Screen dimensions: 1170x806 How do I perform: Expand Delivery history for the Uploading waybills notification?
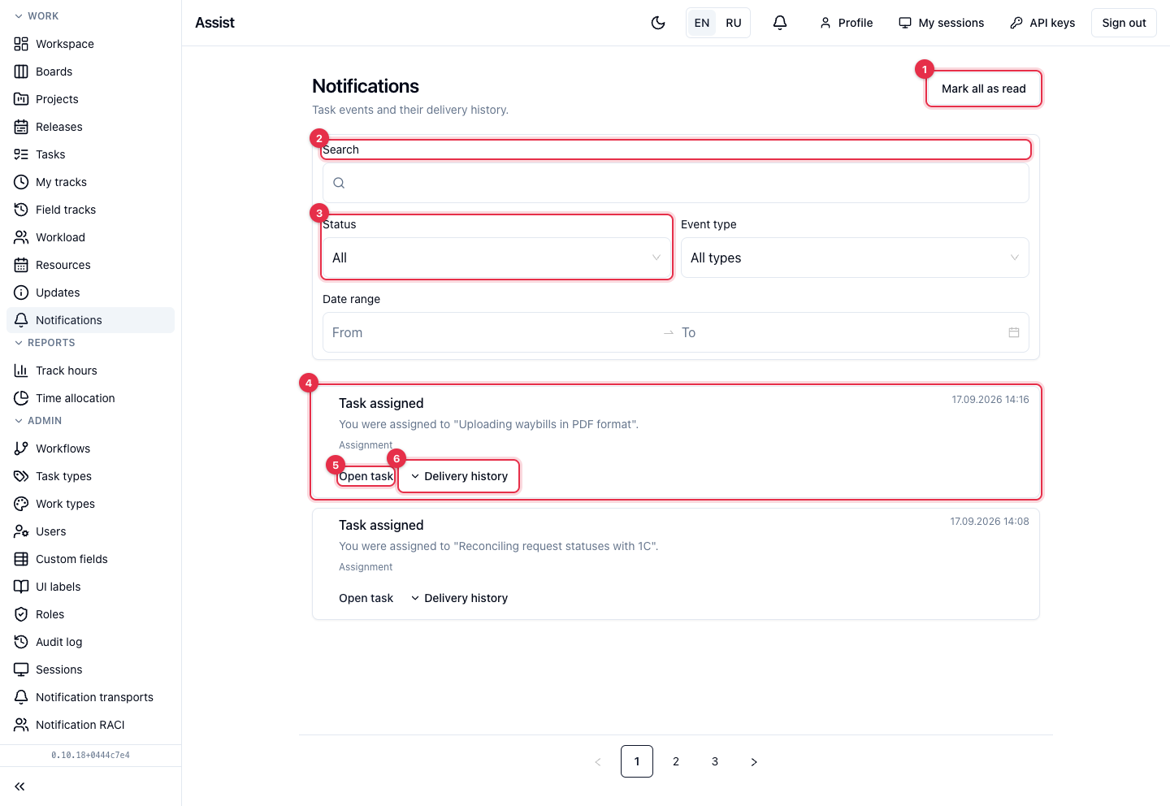pos(459,476)
